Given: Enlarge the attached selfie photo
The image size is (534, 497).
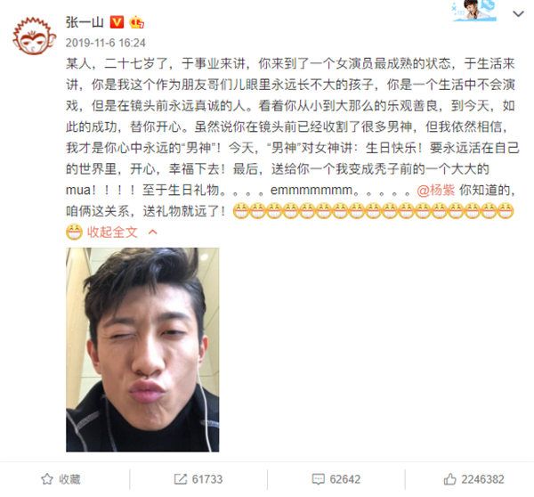Looking at the screenshot, I should [x=142, y=349].
